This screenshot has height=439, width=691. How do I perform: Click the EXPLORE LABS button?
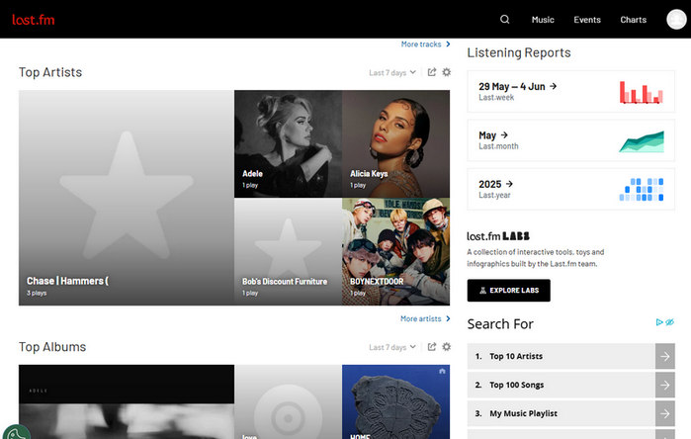508,291
